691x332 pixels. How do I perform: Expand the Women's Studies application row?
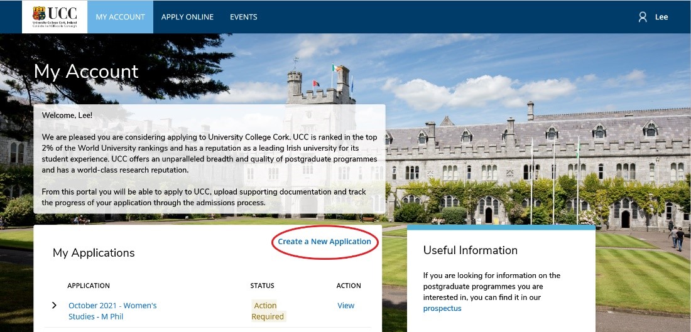click(55, 306)
